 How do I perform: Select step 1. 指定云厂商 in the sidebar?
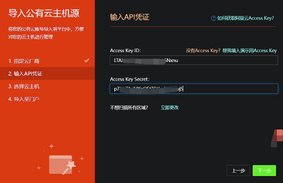point(24,61)
